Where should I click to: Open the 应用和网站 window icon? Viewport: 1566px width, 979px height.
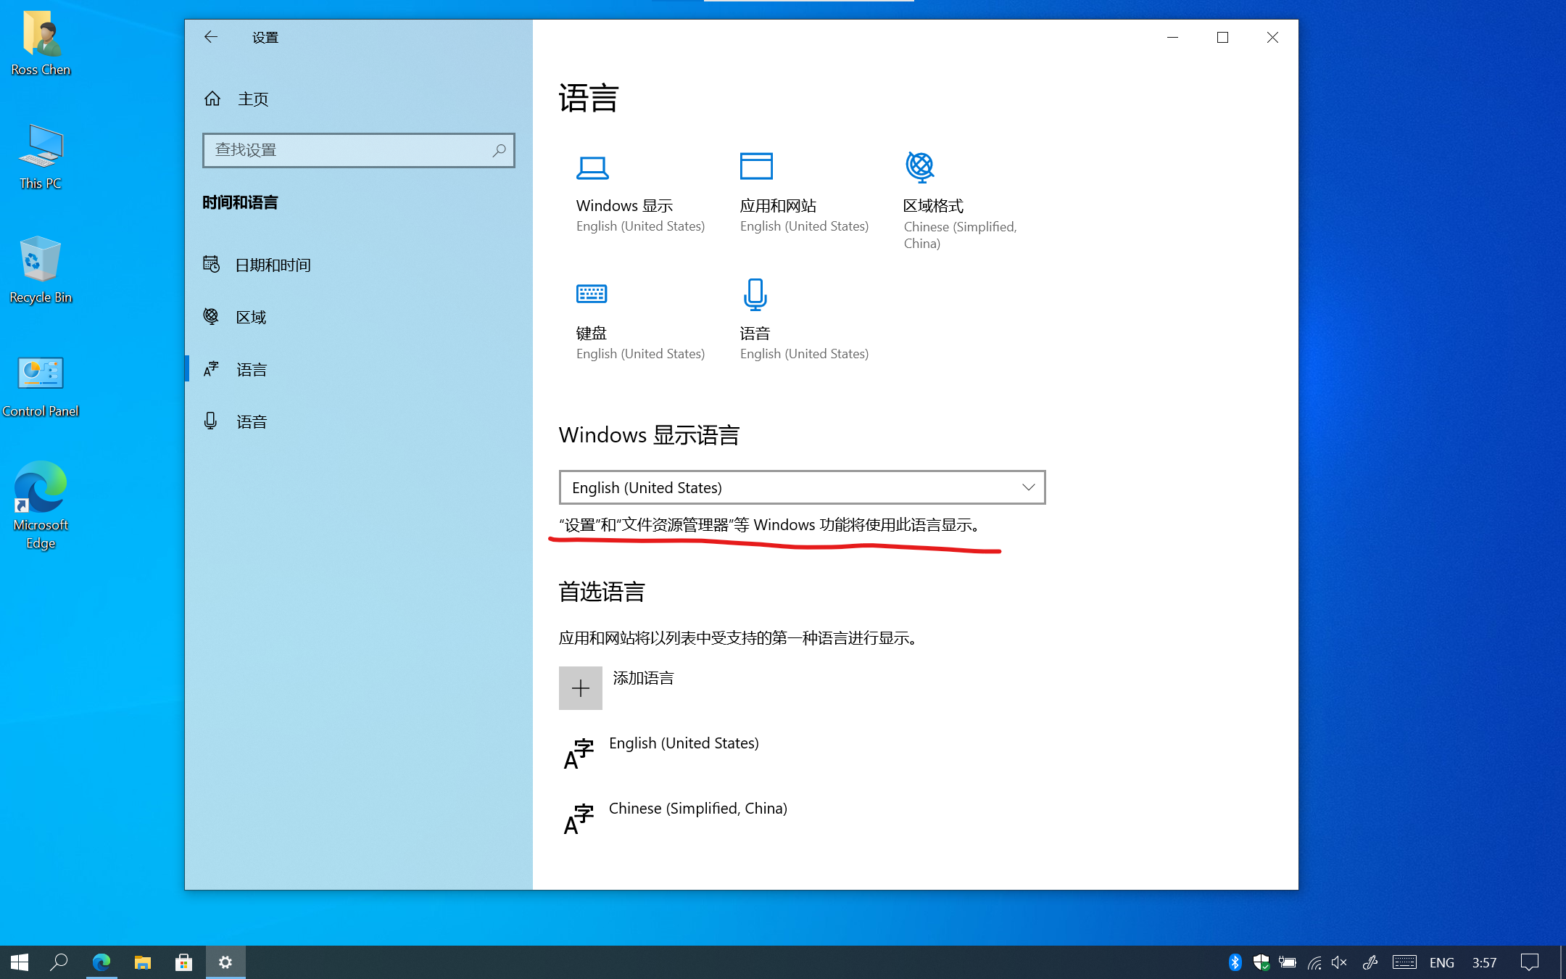click(x=755, y=167)
